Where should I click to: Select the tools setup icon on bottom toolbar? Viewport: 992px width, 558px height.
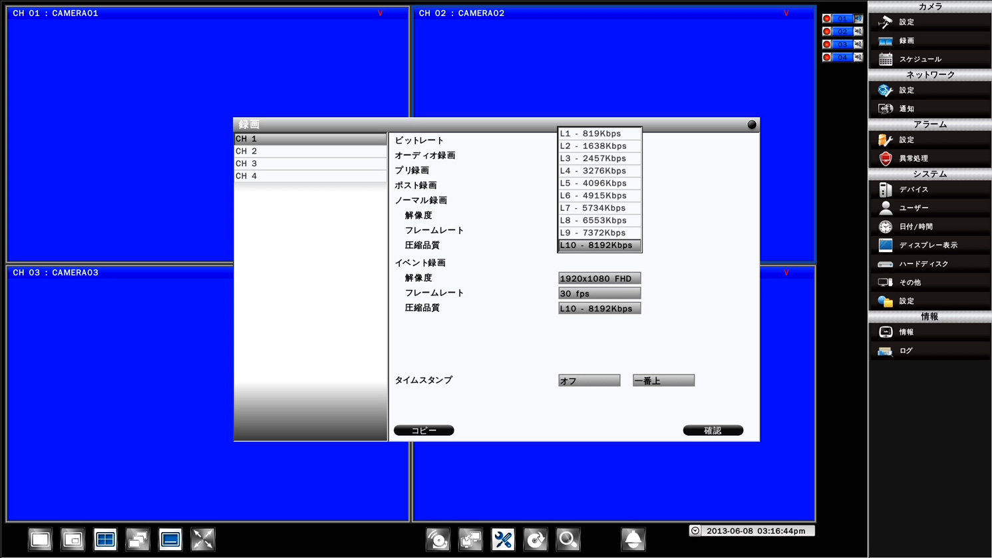(x=504, y=539)
